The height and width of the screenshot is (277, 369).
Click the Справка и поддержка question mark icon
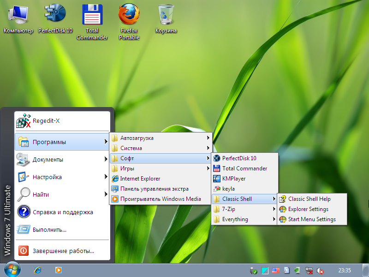point(24,212)
